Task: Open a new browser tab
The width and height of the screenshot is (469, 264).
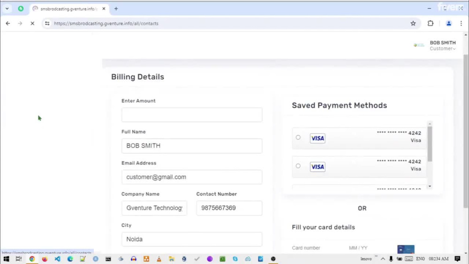Action: coord(116,8)
